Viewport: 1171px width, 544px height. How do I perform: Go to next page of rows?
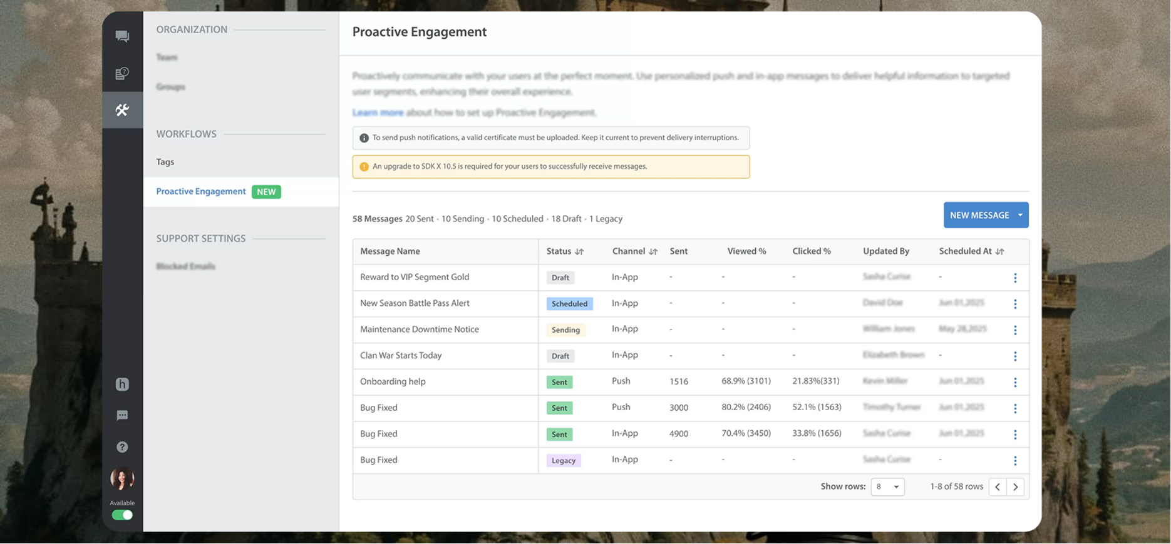1015,486
